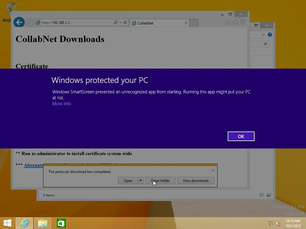
Task: Close the CollabNet tab
Action: coord(186,23)
